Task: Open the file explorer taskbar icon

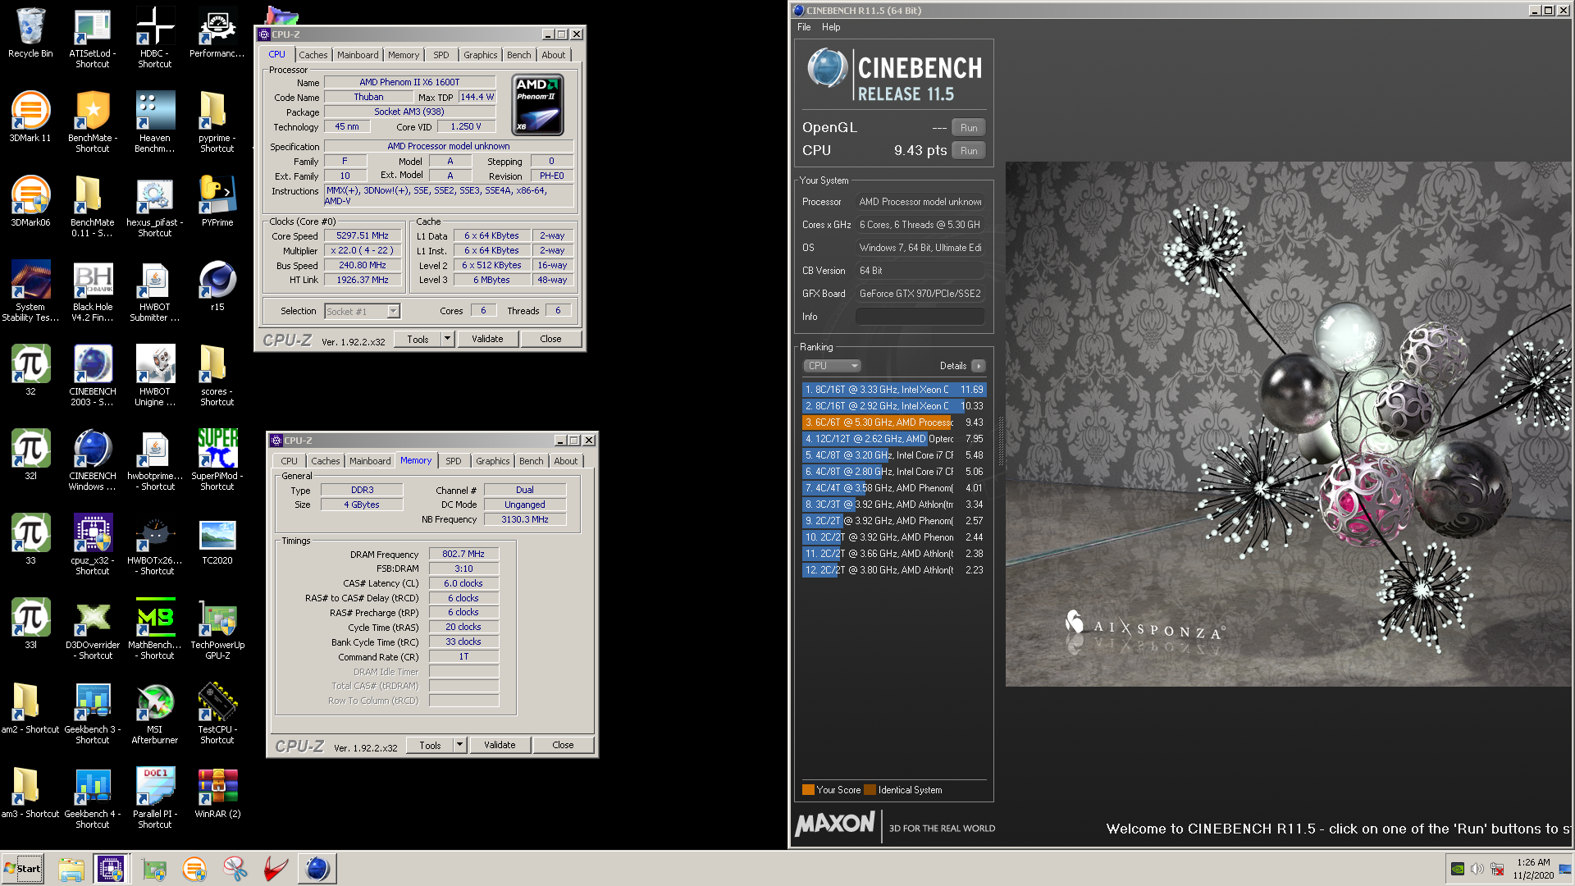Action: coord(71,869)
